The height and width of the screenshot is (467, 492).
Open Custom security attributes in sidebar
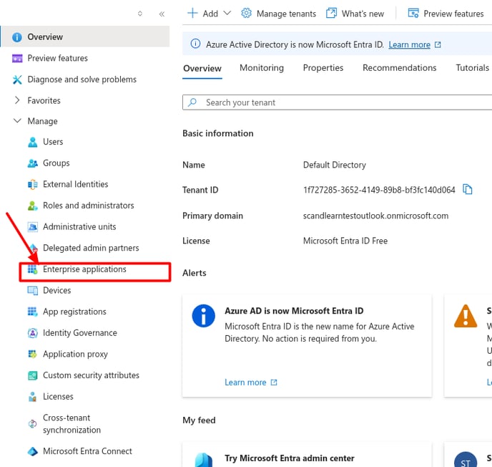pos(91,375)
